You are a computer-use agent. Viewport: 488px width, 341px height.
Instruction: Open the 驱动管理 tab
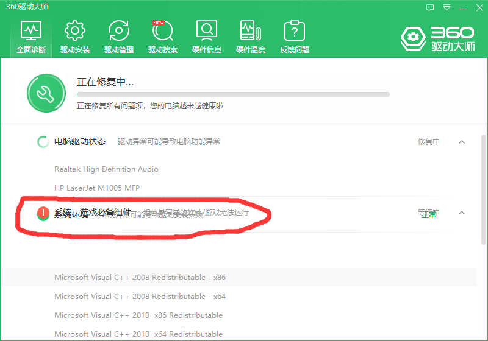(x=119, y=37)
